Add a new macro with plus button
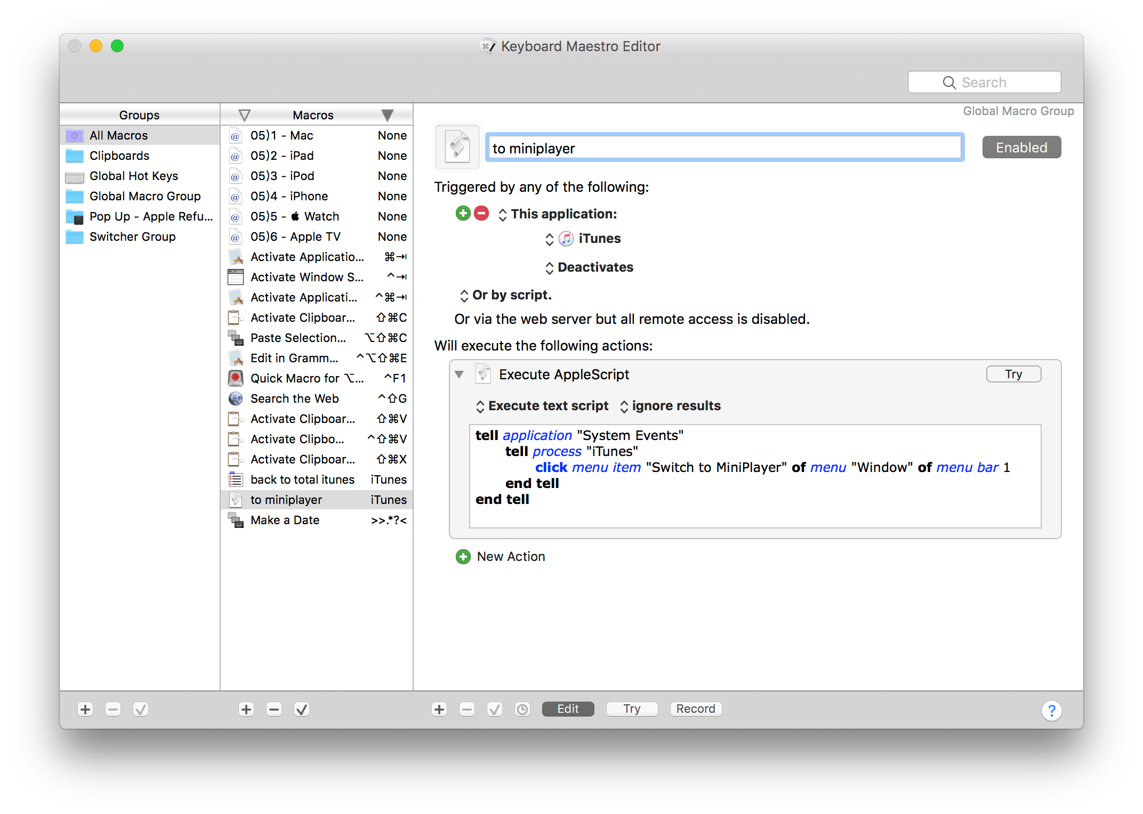Image resolution: width=1143 pixels, height=814 pixels. pyautogui.click(x=246, y=709)
